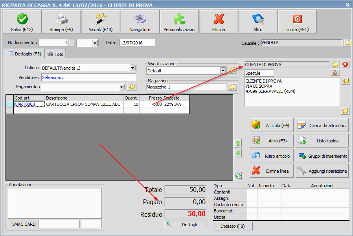353x236 pixels.
Task: Click the Causale VENDITA field
Action: tap(302, 42)
